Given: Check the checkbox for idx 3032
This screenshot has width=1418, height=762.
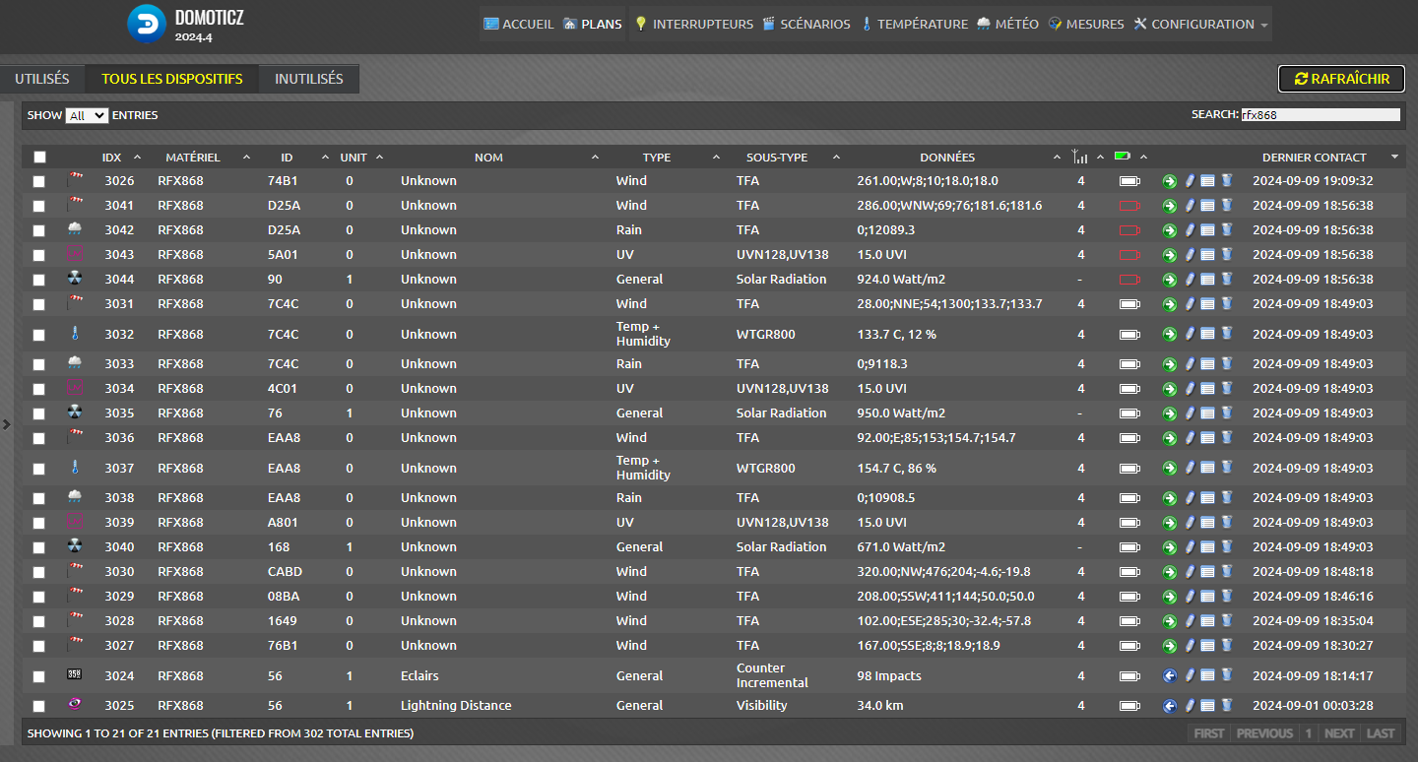Looking at the screenshot, I should click(x=39, y=336).
